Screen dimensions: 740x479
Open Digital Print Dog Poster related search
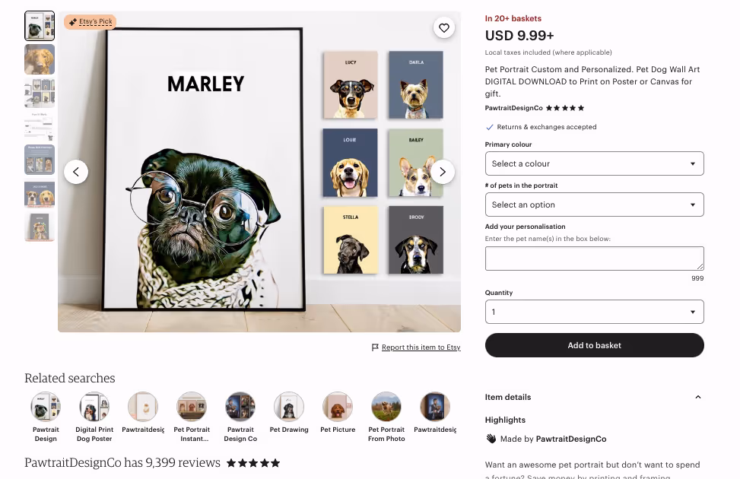94,417
